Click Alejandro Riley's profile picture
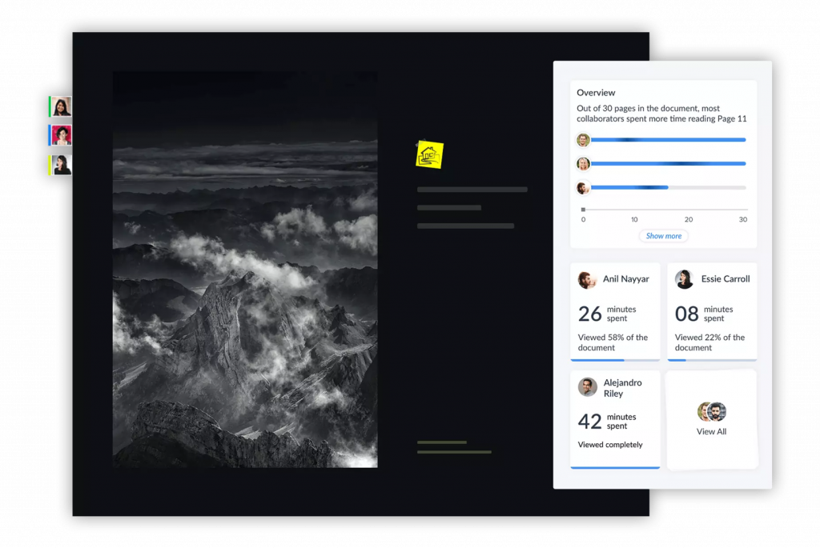820x548 pixels. coord(587,387)
